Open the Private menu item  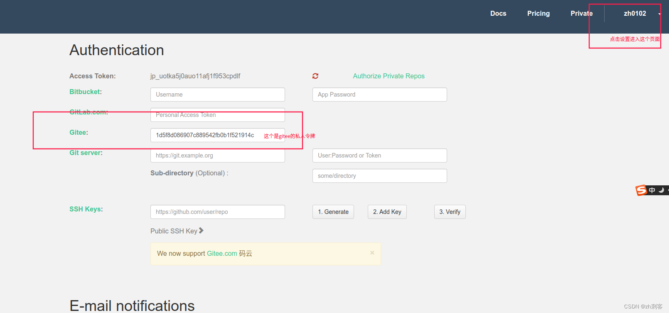pos(581,13)
